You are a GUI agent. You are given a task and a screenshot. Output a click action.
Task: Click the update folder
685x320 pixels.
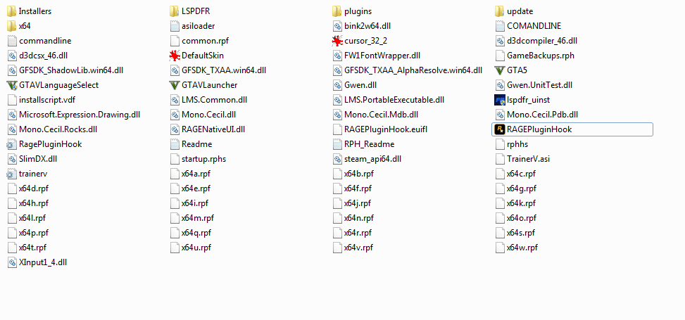pos(514,11)
